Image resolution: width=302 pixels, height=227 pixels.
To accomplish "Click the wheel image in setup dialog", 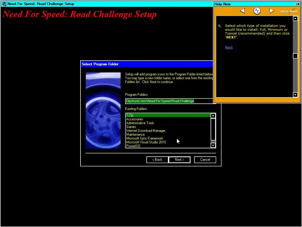I will (103, 111).
